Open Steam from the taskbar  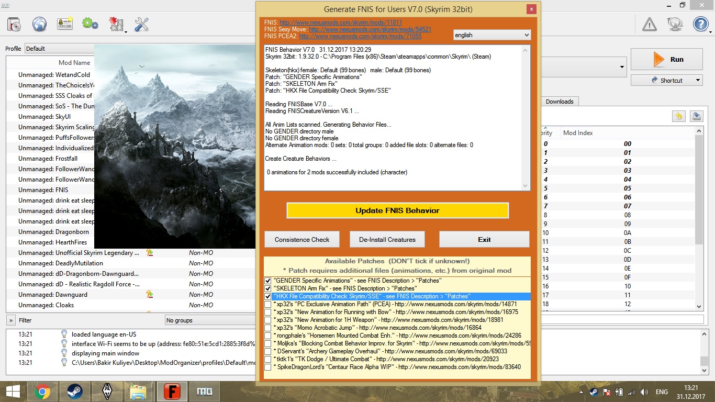click(x=74, y=391)
